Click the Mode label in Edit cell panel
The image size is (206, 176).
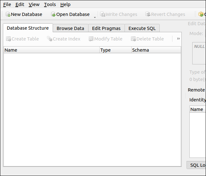pyautogui.click(x=196, y=33)
